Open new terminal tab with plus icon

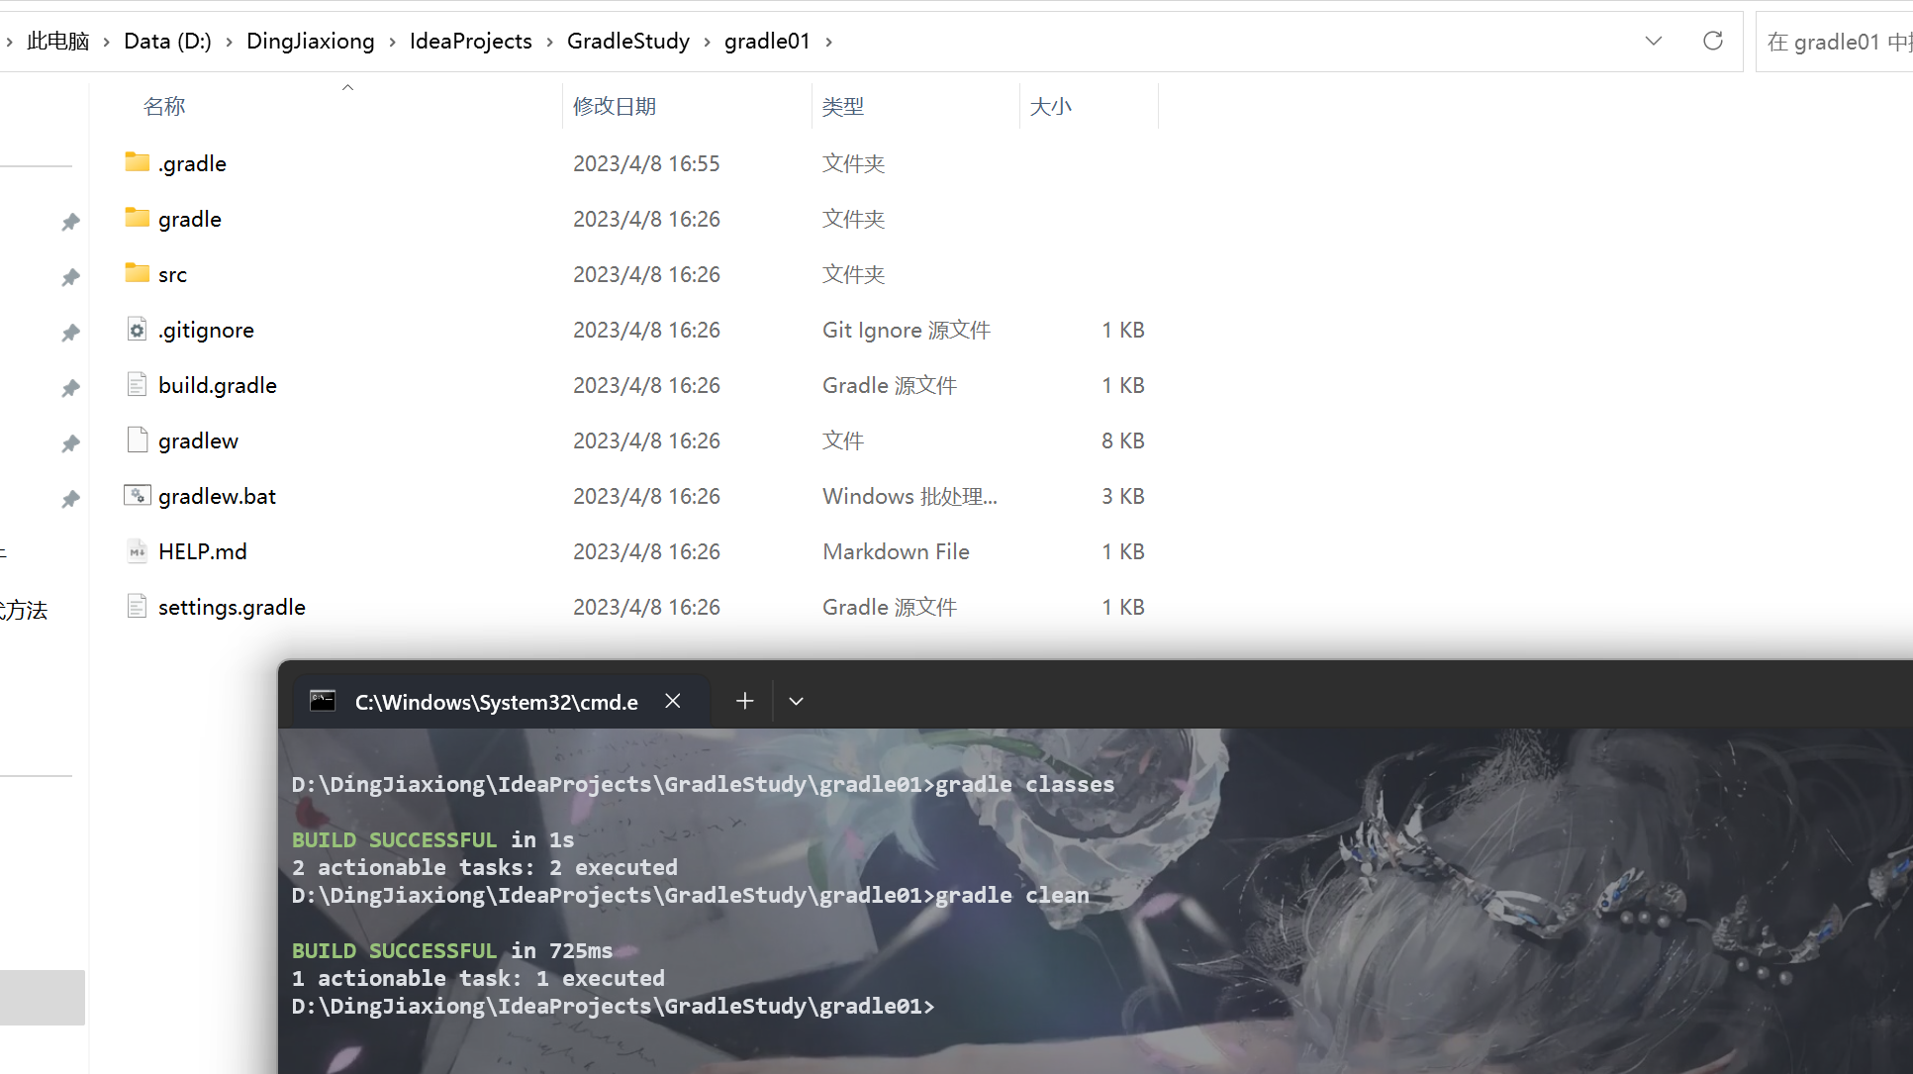(x=745, y=701)
